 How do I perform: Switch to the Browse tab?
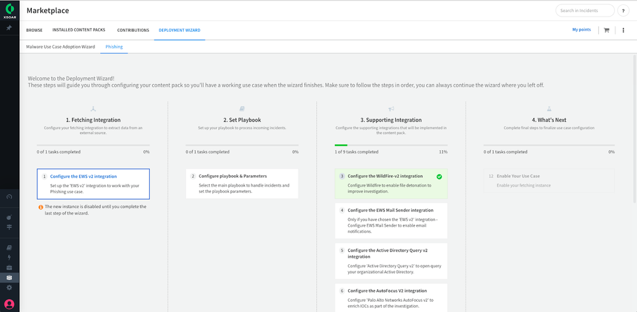click(x=34, y=30)
